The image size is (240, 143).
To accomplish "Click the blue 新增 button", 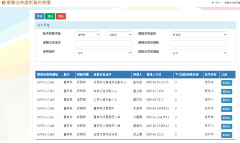I will coord(40,16).
